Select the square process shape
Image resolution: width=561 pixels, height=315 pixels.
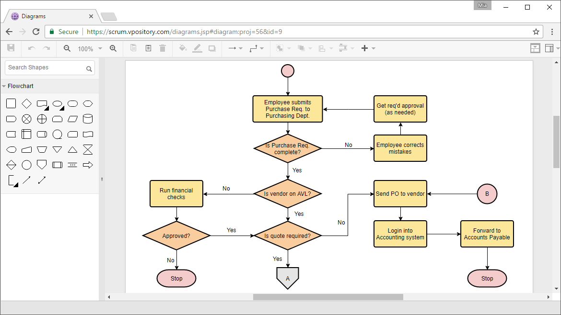click(x=11, y=103)
